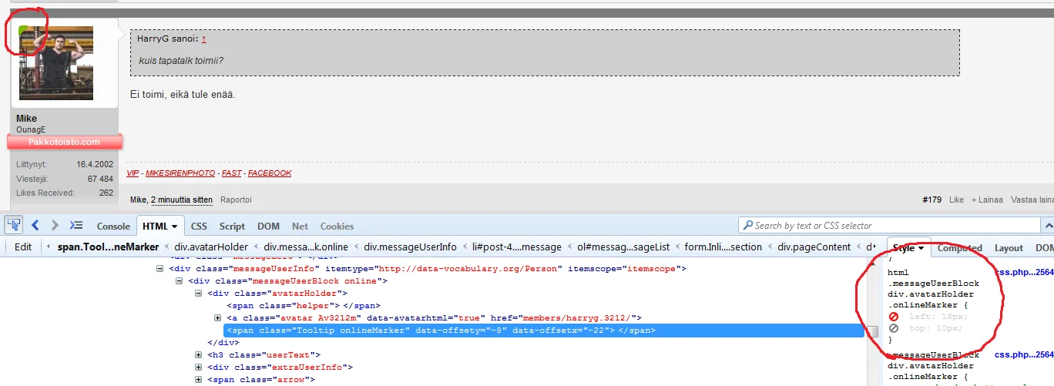This screenshot has height=386, width=1054.
Task: Click the Firebug back navigation arrow
Action: click(35, 225)
